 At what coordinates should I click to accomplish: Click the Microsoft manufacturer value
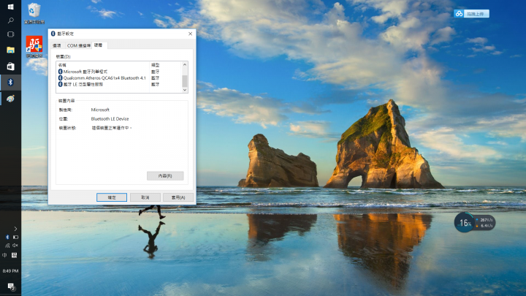click(x=100, y=110)
